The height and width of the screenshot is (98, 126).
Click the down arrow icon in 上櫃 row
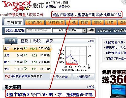(25, 55)
